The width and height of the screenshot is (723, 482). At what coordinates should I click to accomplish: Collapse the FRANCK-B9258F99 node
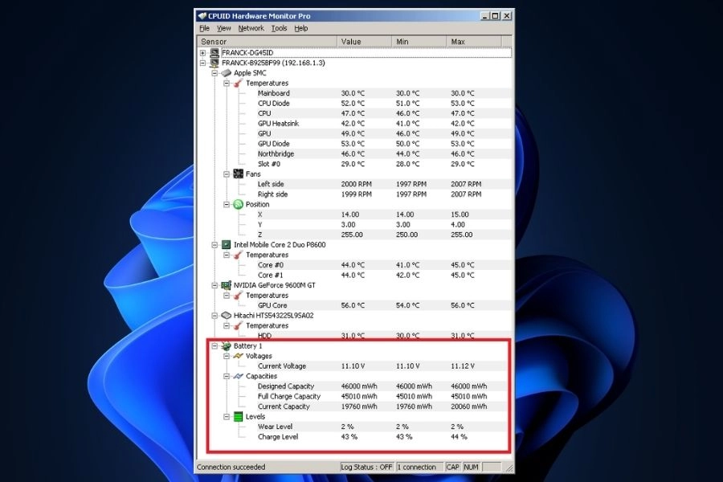click(x=203, y=63)
